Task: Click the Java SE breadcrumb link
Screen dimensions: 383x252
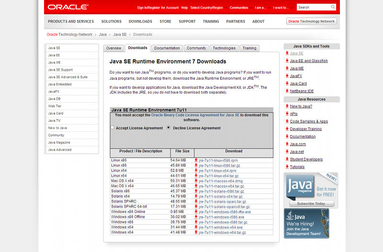Action: [x=120, y=34]
